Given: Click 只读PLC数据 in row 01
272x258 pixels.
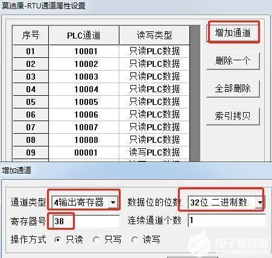Looking at the screenshot, I should coord(154,51).
